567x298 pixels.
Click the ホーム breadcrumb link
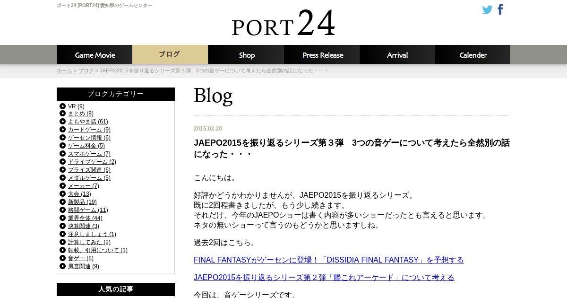point(64,70)
